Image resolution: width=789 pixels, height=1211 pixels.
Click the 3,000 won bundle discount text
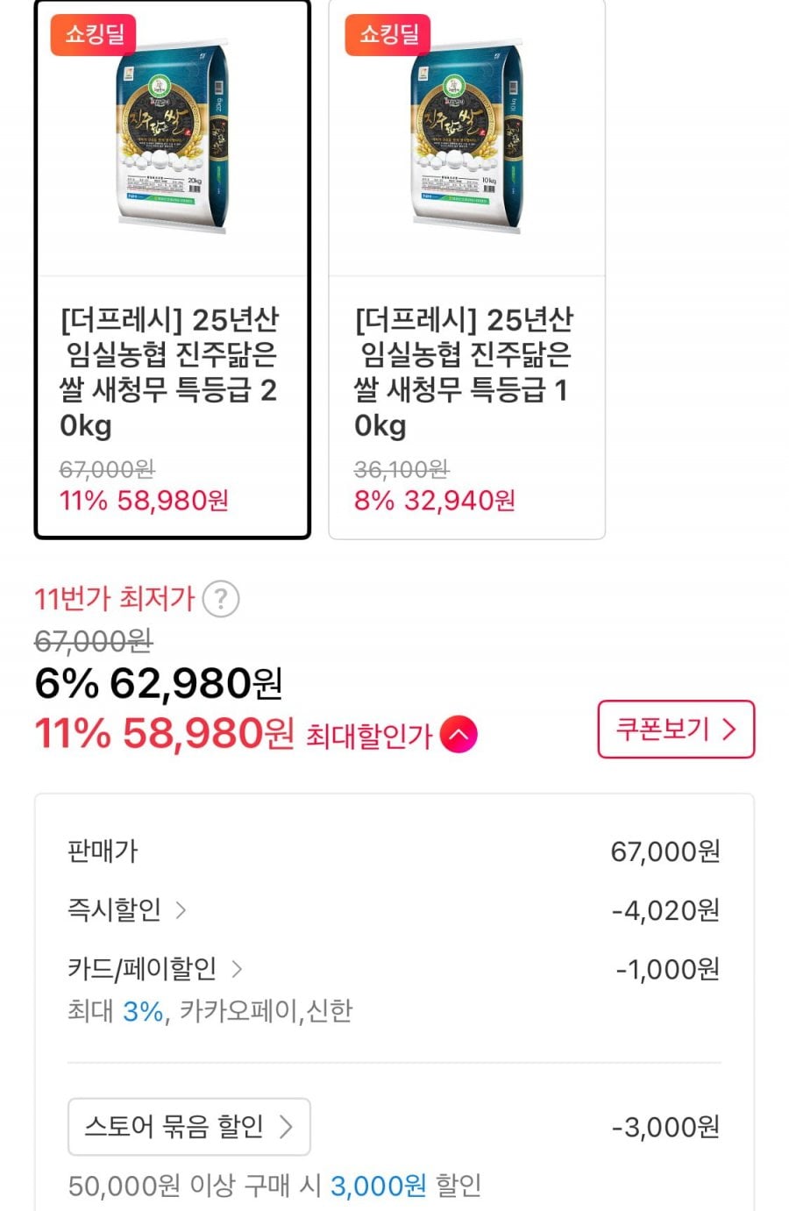point(378,1186)
